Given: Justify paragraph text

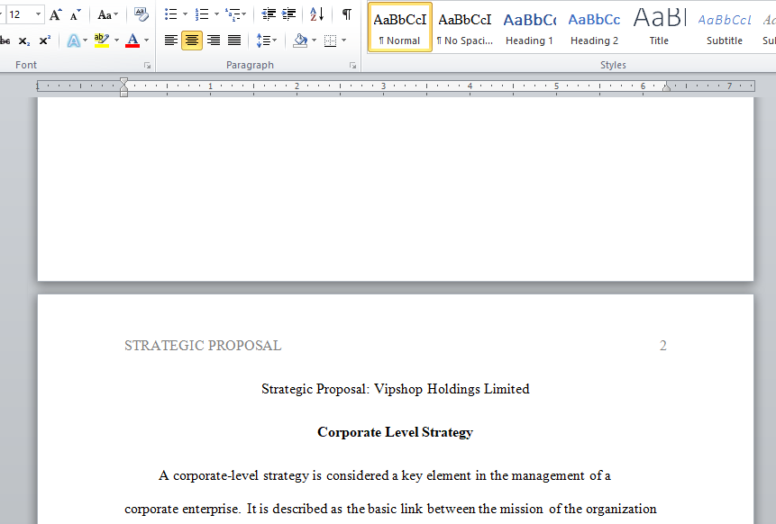Looking at the screenshot, I should tap(234, 40).
